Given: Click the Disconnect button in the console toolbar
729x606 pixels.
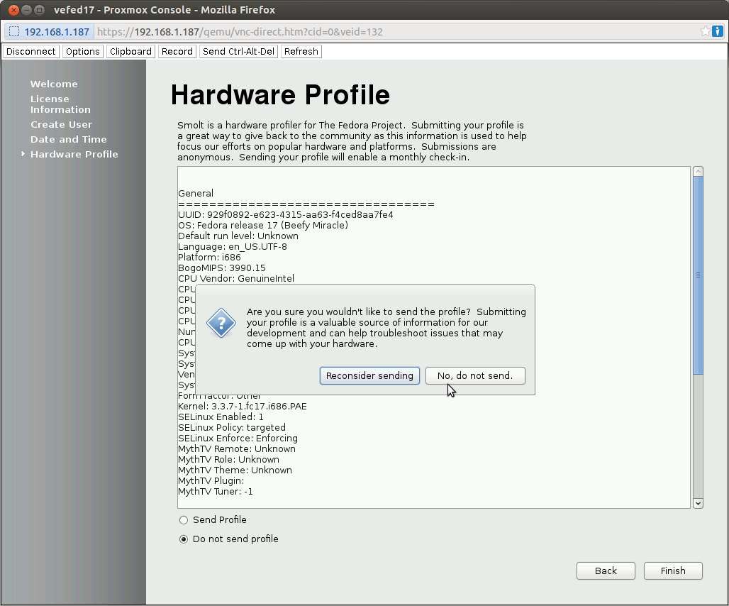Looking at the screenshot, I should coord(30,51).
